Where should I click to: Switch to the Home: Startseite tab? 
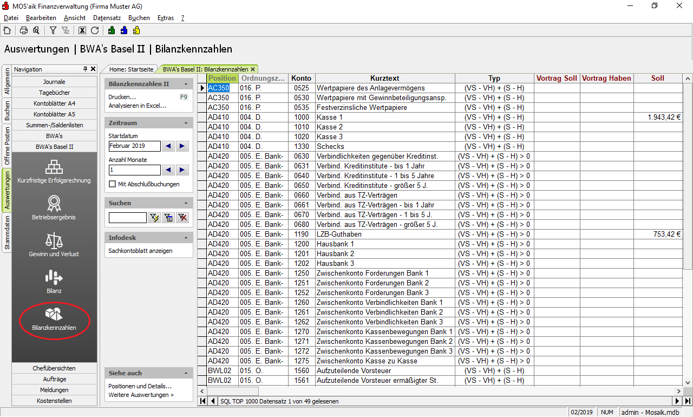tap(131, 69)
